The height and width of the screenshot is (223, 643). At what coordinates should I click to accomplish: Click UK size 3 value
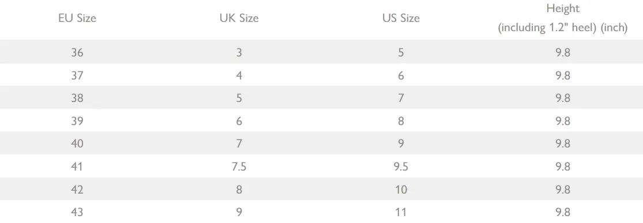click(239, 53)
